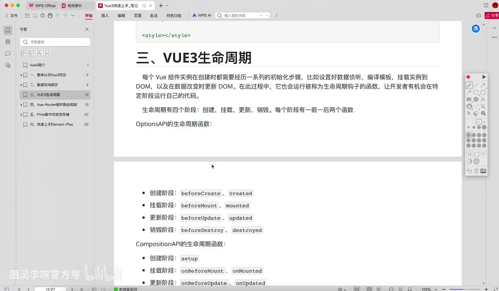
Task: Click the save icon in quick toolbar
Action: [x=35, y=16]
